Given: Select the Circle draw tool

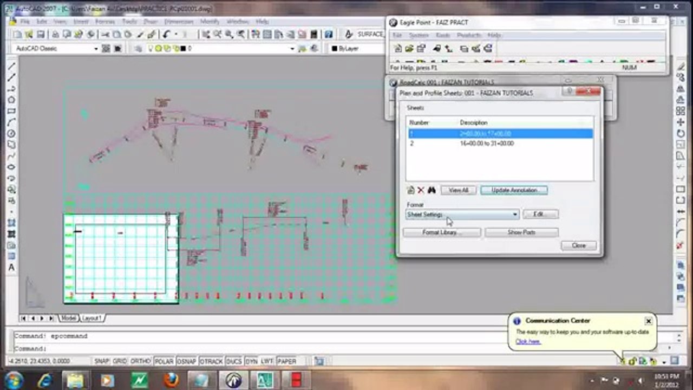Looking at the screenshot, I should coord(11,133).
